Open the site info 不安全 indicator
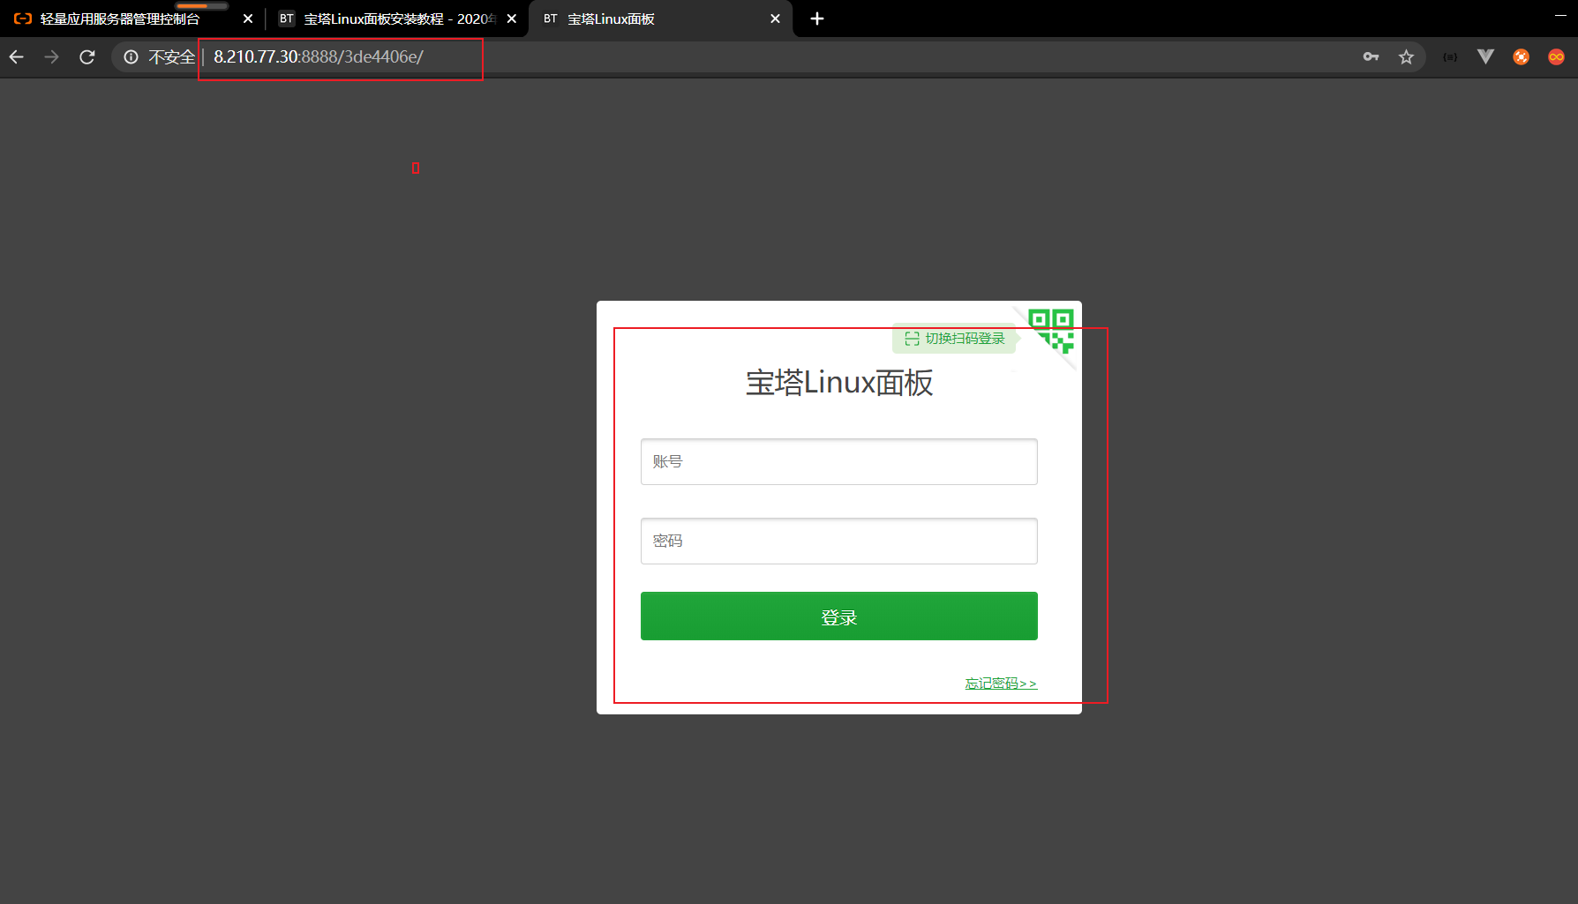Image resolution: width=1578 pixels, height=904 pixels. coord(159,57)
